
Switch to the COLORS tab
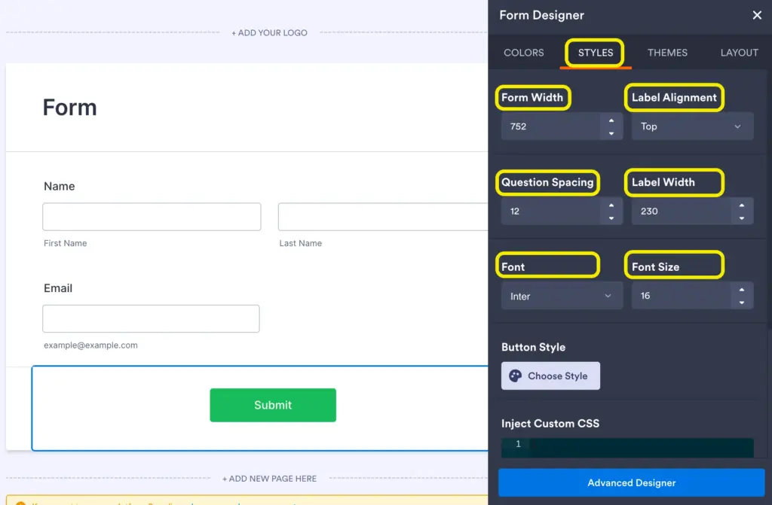pos(523,53)
